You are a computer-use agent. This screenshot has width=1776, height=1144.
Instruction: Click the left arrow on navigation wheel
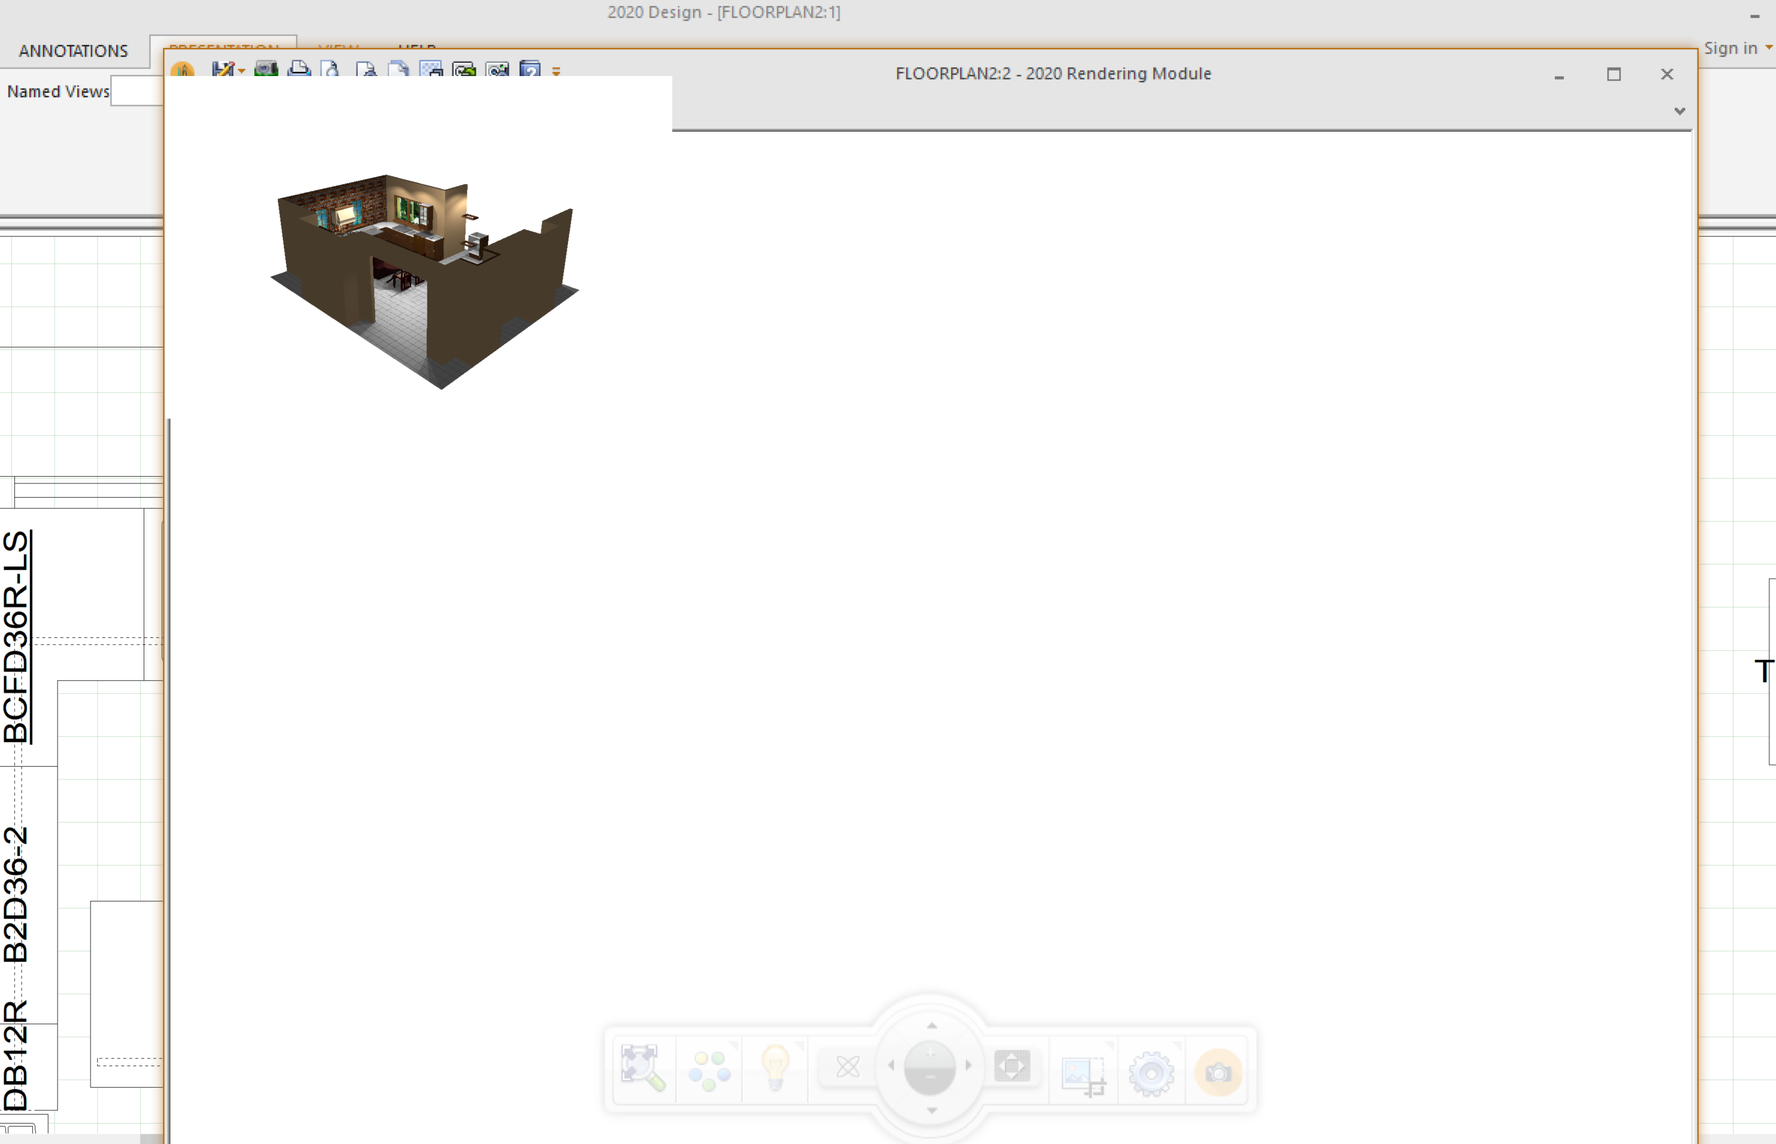click(891, 1066)
